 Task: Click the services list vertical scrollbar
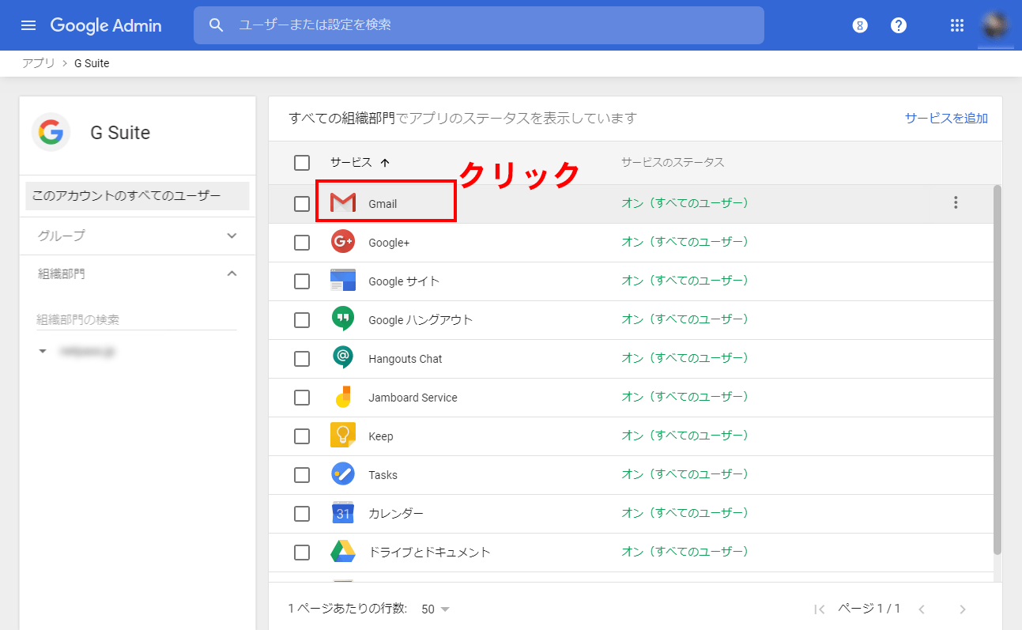pos(997,370)
